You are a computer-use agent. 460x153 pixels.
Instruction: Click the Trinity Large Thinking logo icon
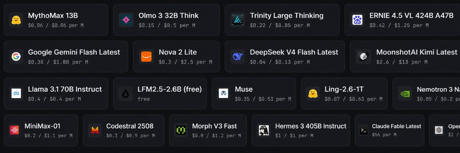pos(237,20)
